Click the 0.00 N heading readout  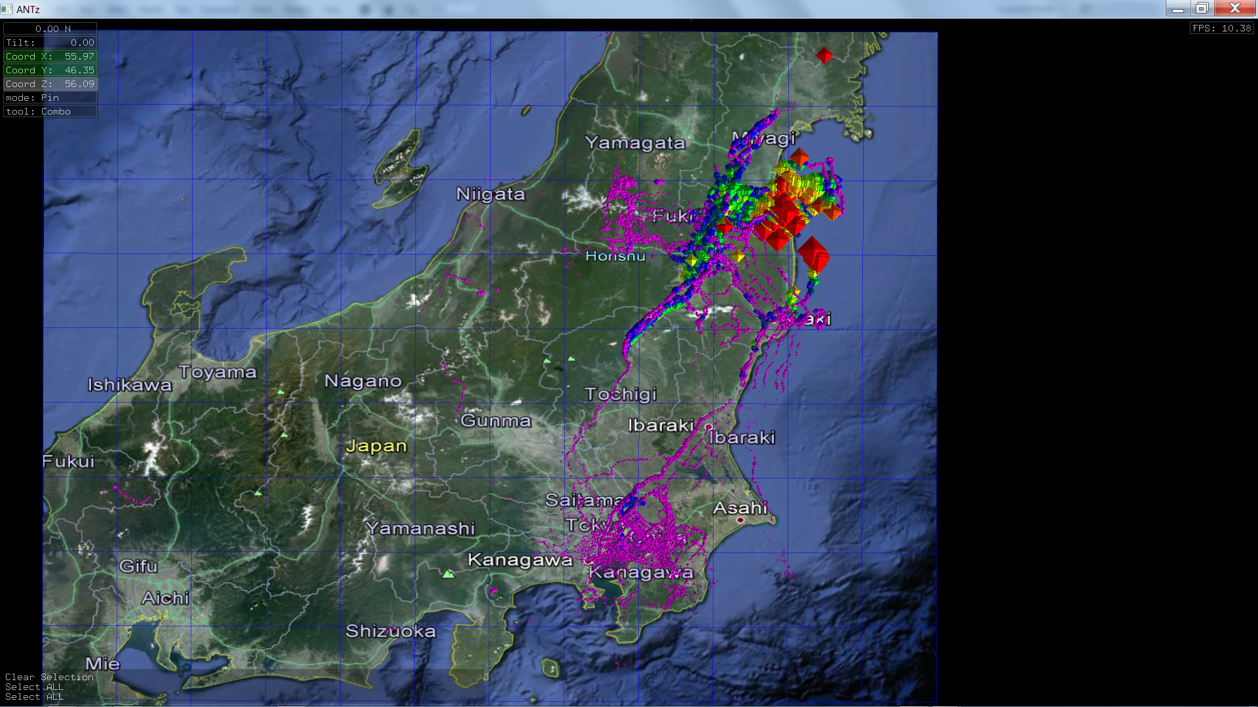coord(50,29)
